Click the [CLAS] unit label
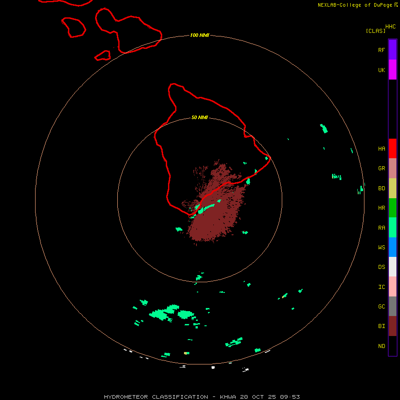Screen dimensions: 400x400 [376, 31]
